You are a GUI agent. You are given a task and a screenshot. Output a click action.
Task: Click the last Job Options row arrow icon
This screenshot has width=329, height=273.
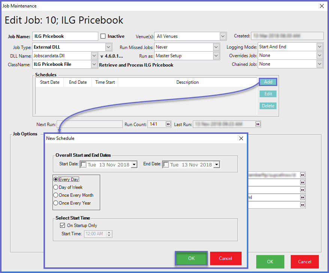[x=302, y=205]
